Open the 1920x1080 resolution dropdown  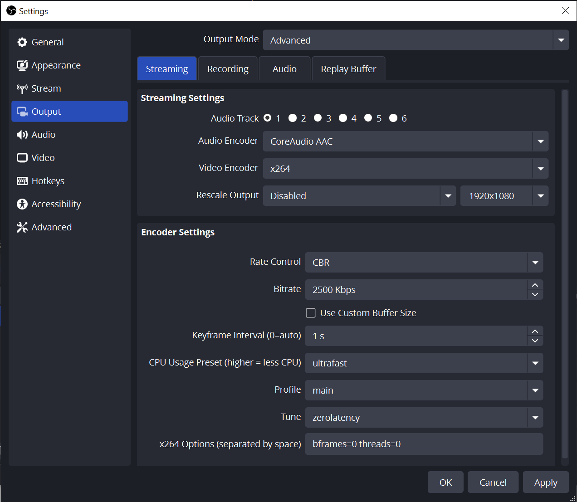[504, 196]
